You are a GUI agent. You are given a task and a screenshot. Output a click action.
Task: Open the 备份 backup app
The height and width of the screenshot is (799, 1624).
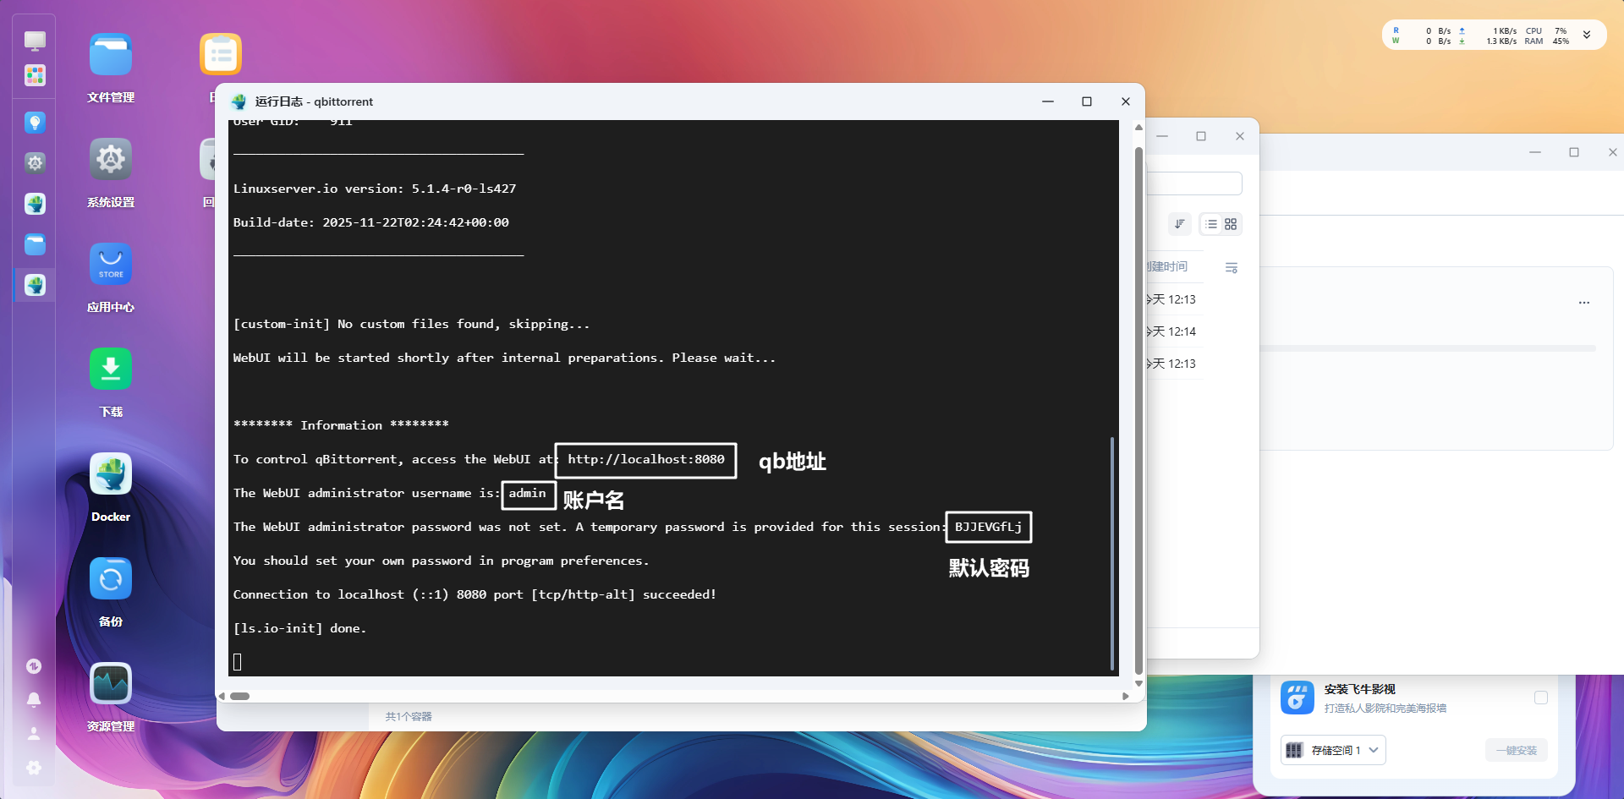(111, 579)
